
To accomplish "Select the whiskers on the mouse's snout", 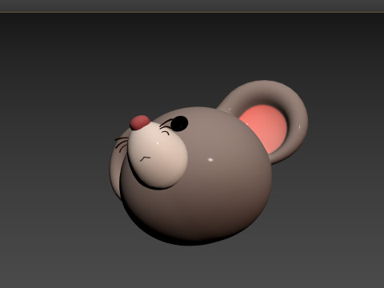I will [x=122, y=144].
